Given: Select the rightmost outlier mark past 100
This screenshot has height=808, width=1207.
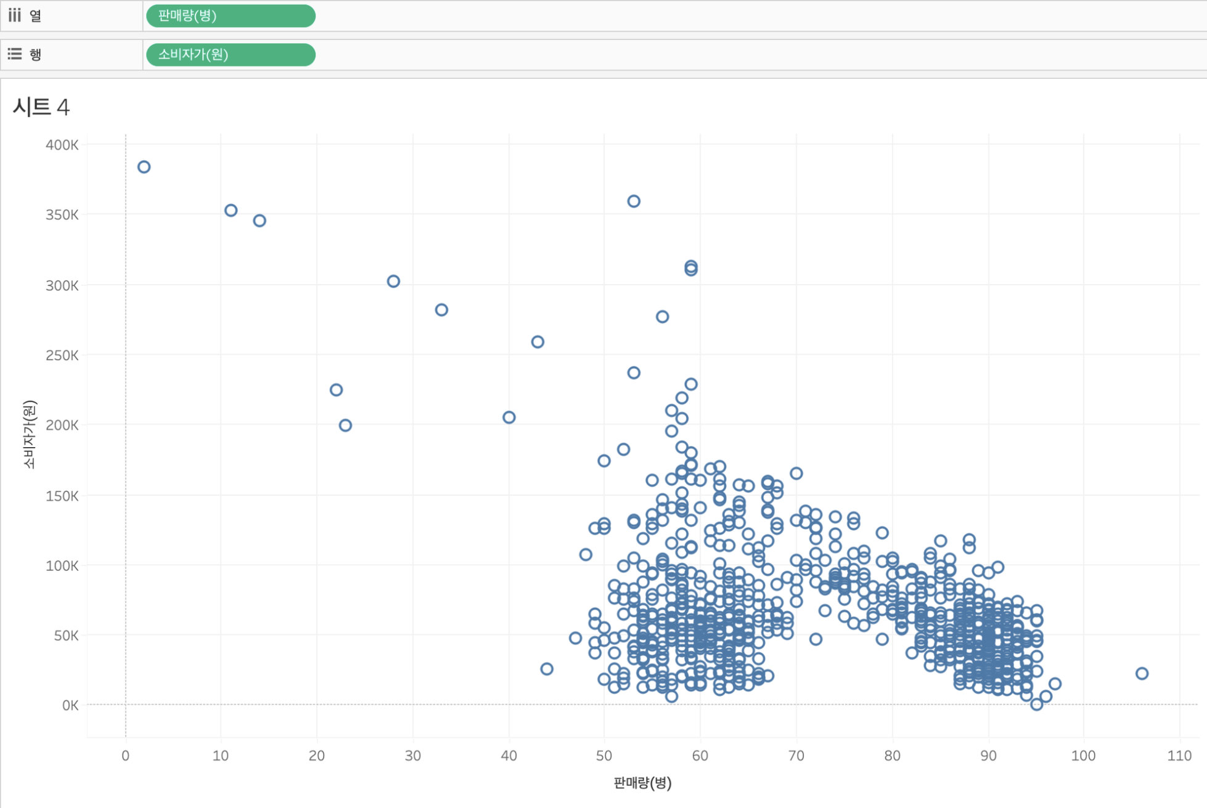Looking at the screenshot, I should click(x=1142, y=674).
